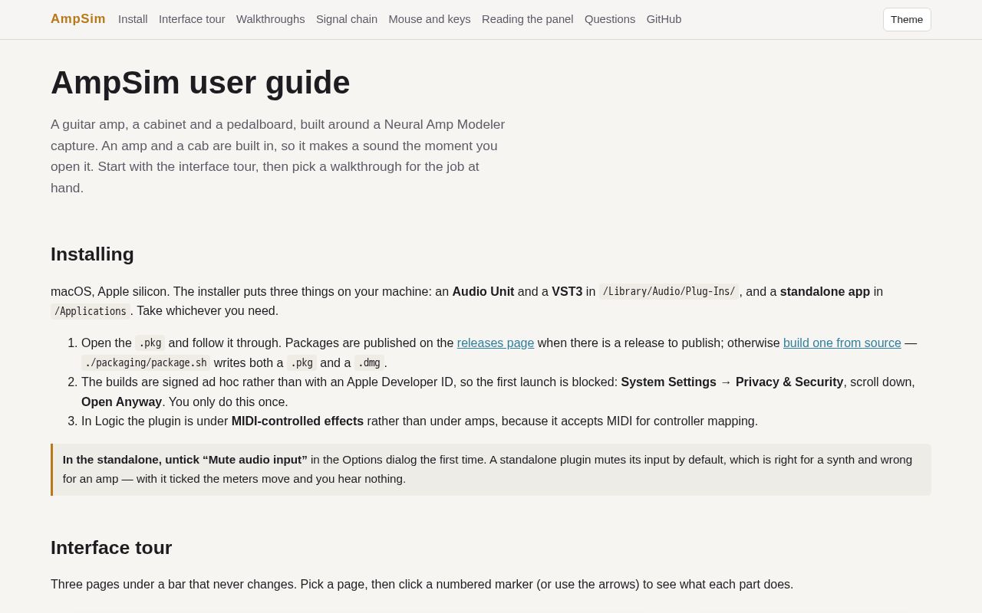Open the Walkthroughs nav item
Image resolution: width=982 pixels, height=613 pixels.
click(x=271, y=19)
